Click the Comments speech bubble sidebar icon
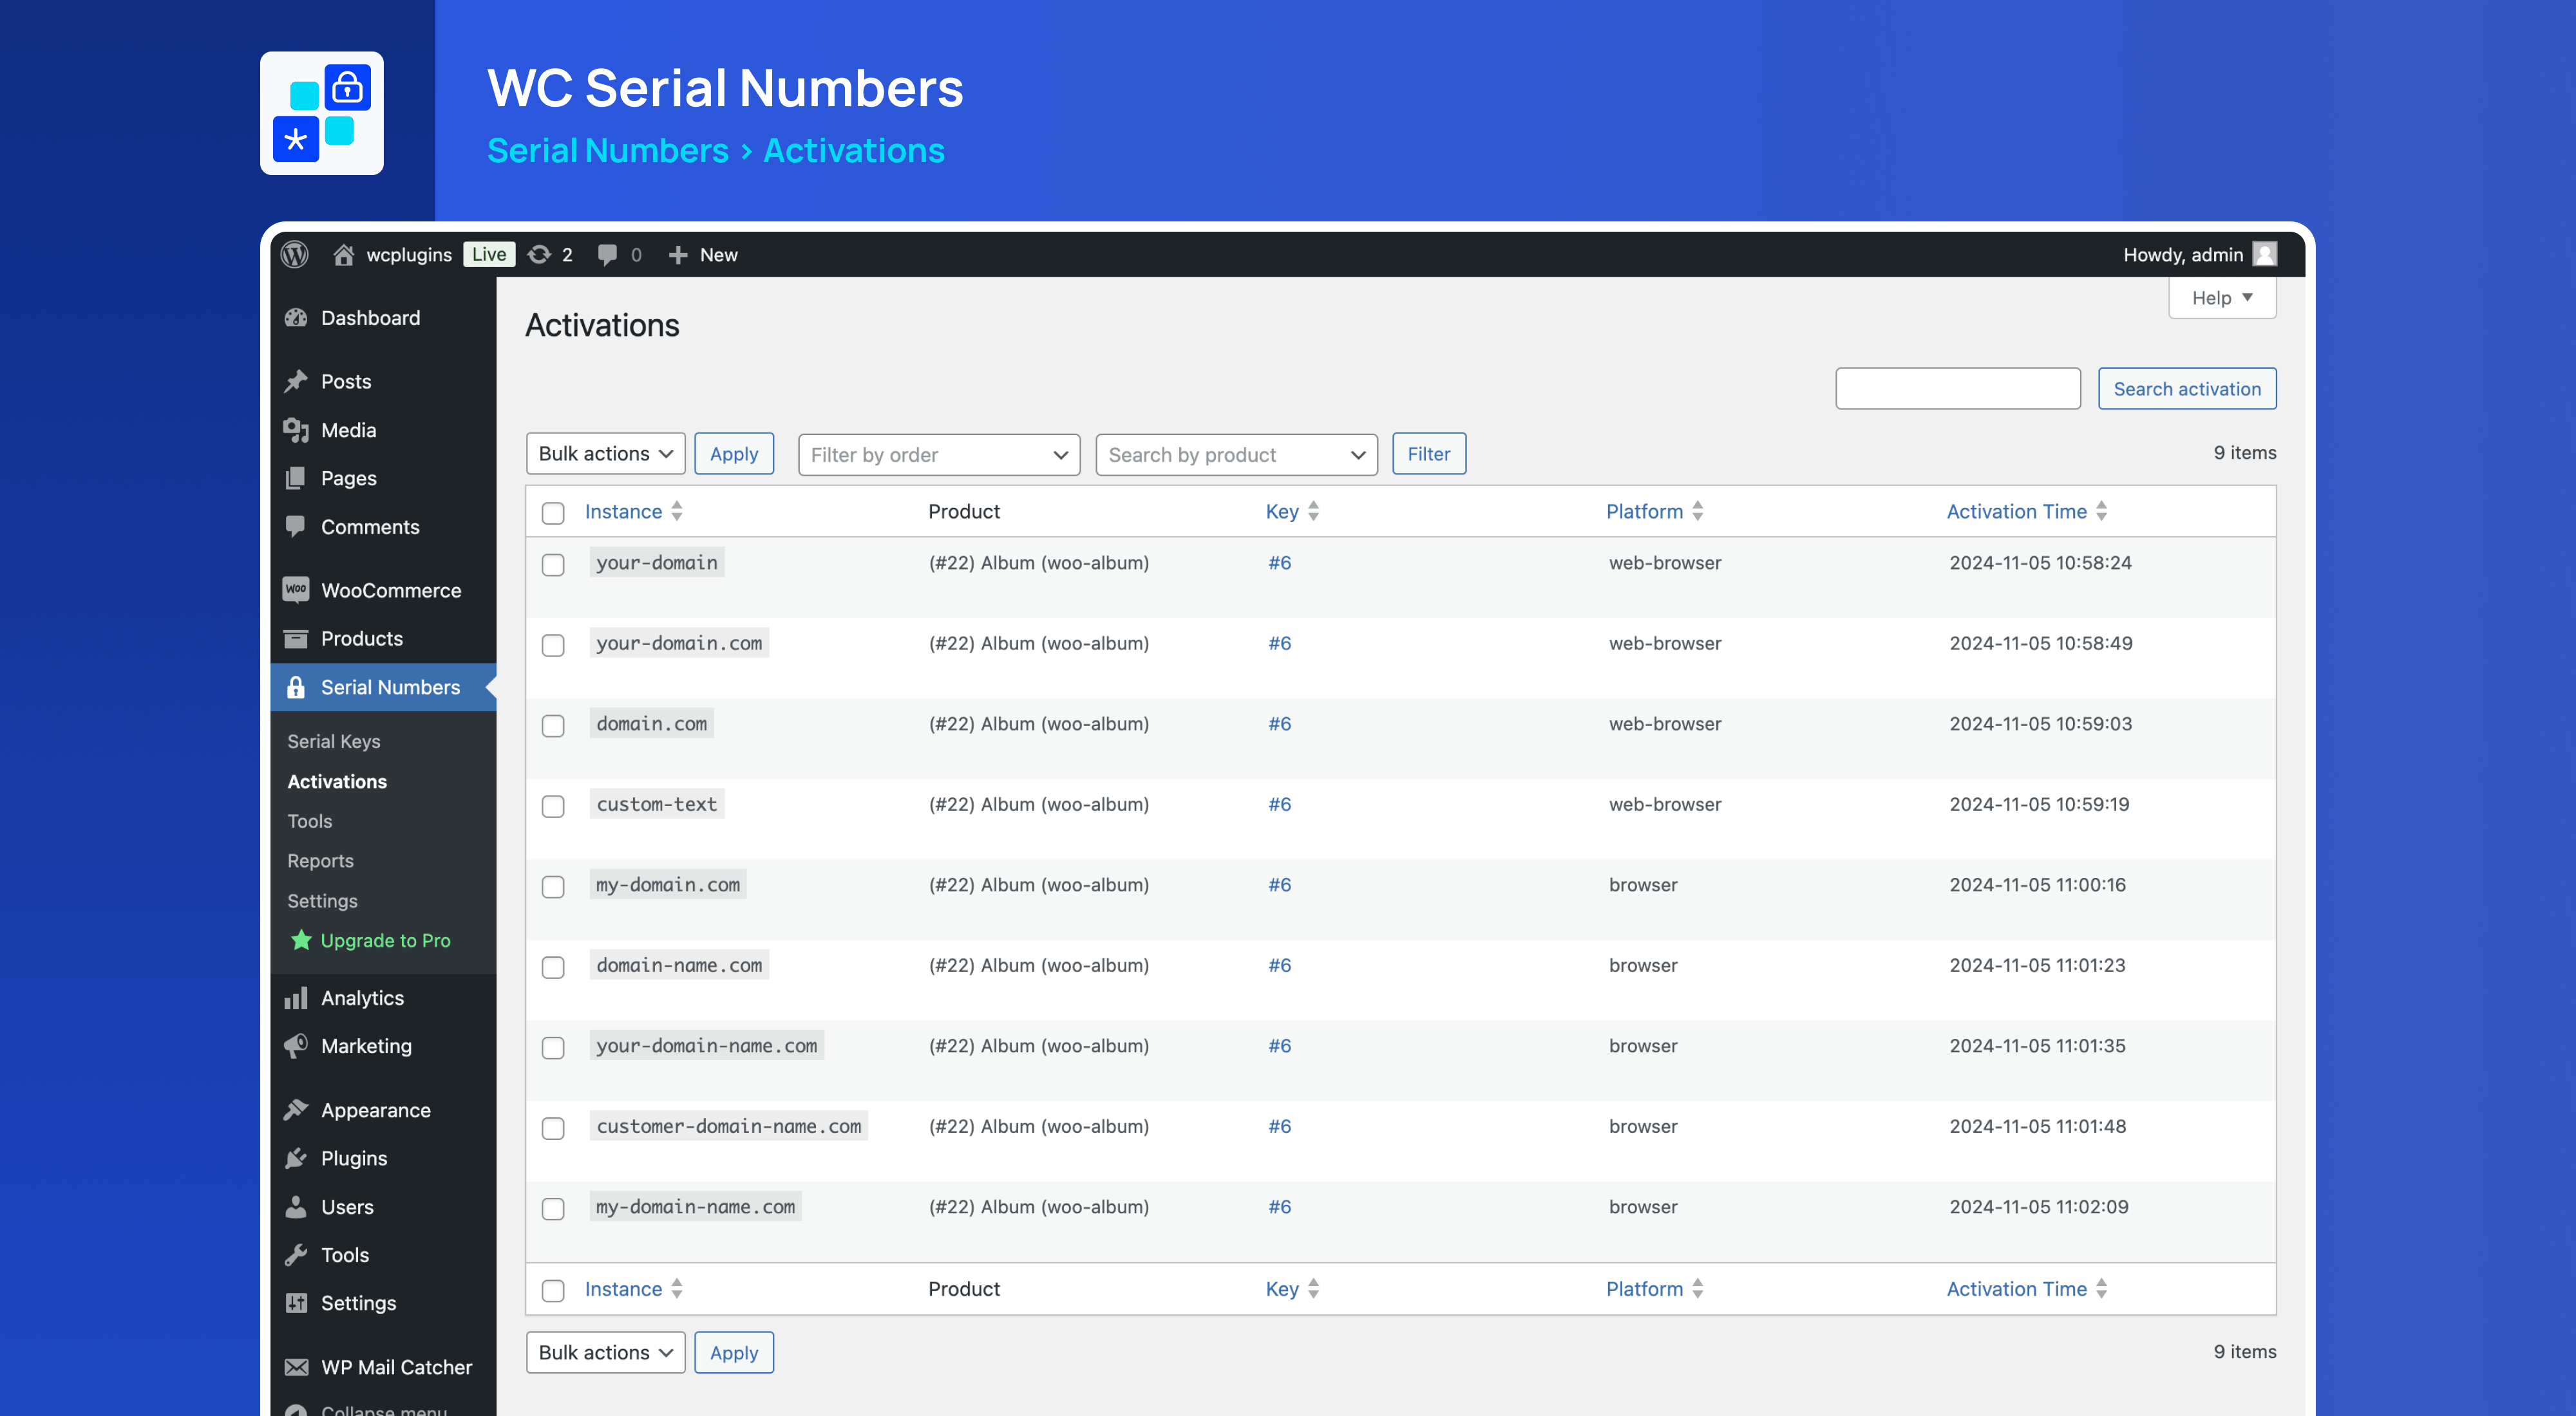The height and width of the screenshot is (1416, 2576). [x=296, y=526]
